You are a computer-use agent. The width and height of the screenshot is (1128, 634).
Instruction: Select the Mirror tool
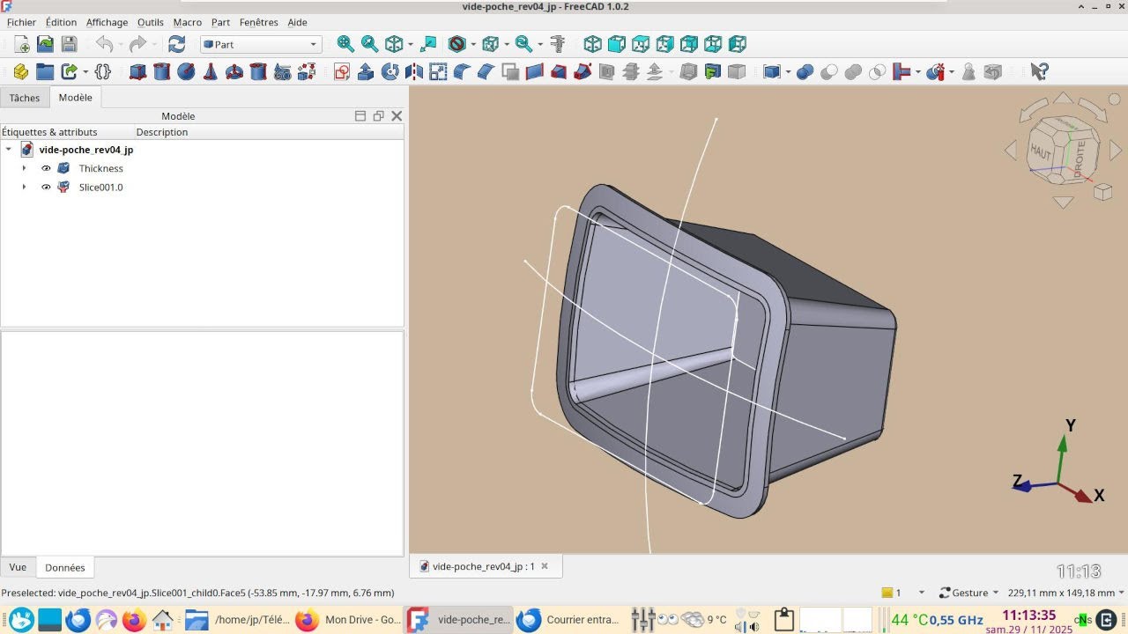point(413,72)
